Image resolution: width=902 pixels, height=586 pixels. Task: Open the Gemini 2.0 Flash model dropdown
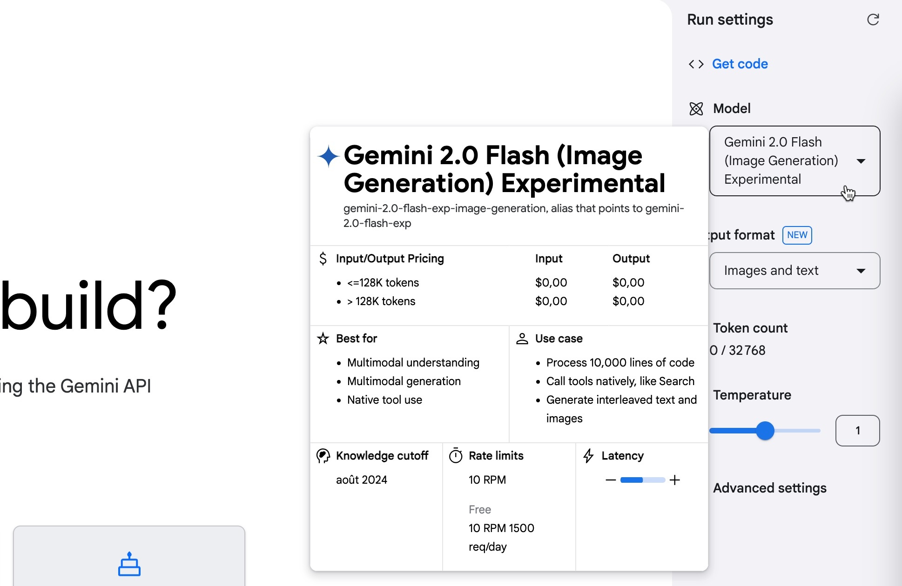tap(794, 160)
